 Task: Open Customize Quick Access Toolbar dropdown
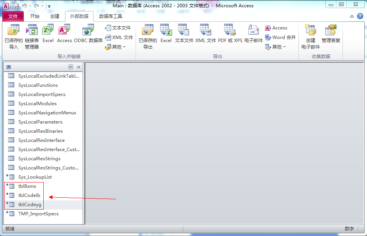coord(49,6)
